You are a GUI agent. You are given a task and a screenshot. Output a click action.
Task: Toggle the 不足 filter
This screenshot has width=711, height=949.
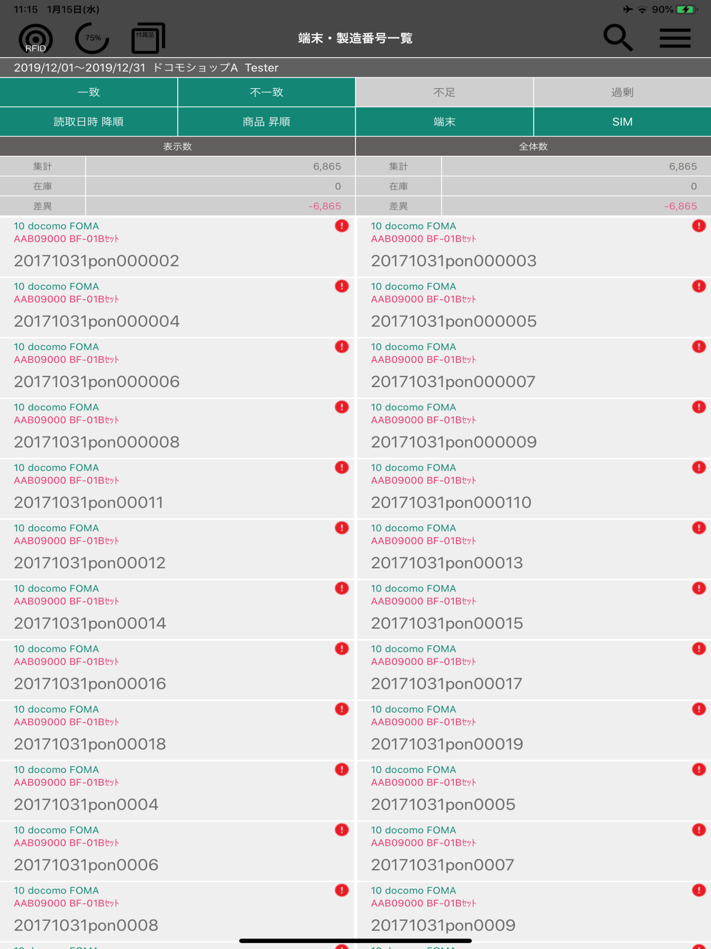[x=444, y=92]
